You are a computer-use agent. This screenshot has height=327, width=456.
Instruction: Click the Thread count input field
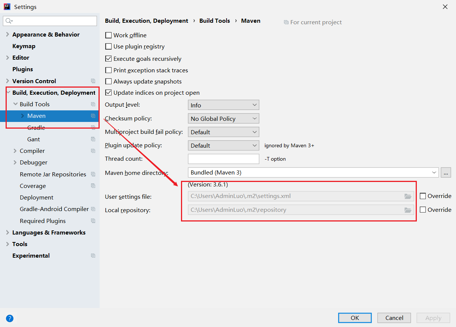[224, 159]
